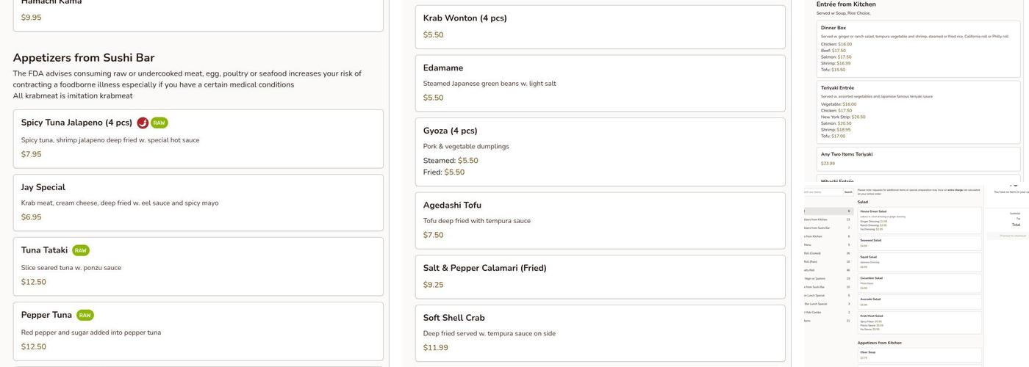Add Salt & Pepper Calamari (Fried)
Image resolution: width=1029 pixels, height=367 pixels.
(x=600, y=276)
